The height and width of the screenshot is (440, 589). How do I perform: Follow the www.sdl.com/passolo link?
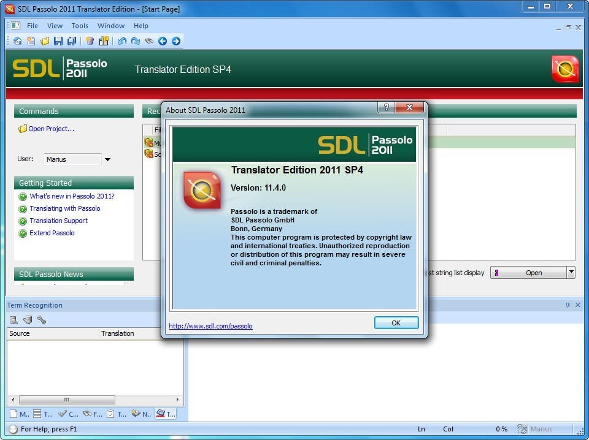pos(210,326)
